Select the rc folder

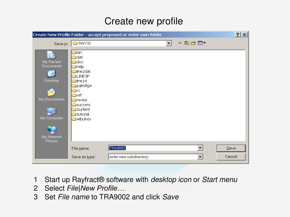click(76, 90)
